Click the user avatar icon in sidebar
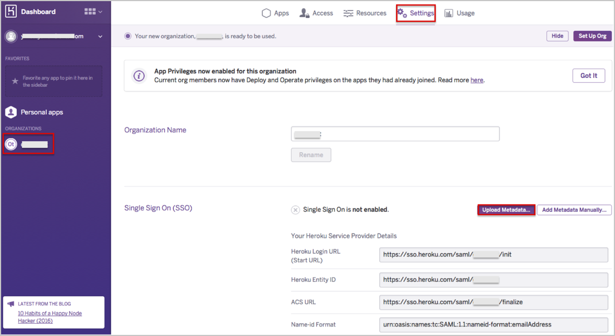The width and height of the screenshot is (615, 336). pos(11,36)
